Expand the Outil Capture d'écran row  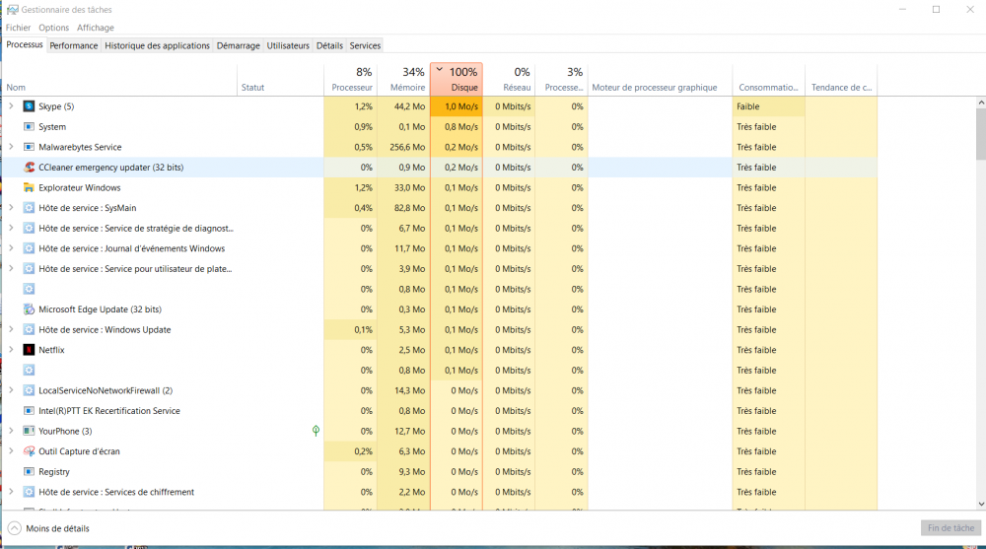coord(11,450)
